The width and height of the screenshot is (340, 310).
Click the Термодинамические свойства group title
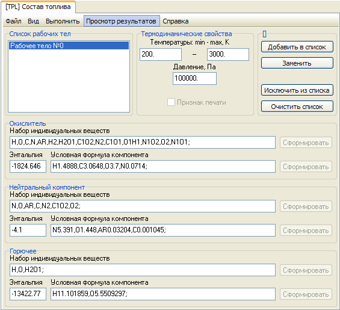(187, 34)
